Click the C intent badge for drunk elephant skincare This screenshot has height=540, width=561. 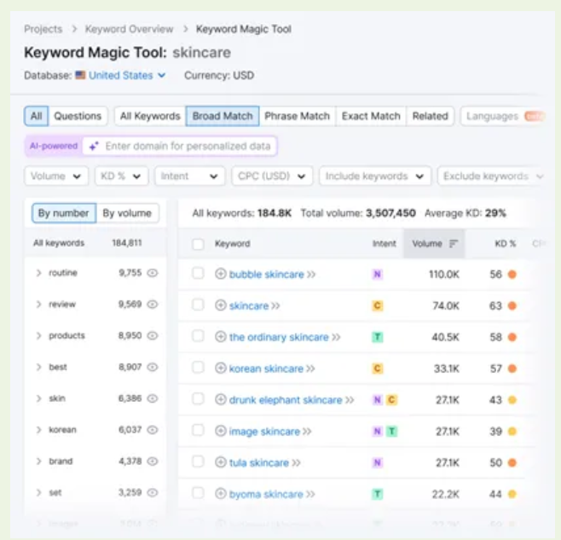pos(391,399)
